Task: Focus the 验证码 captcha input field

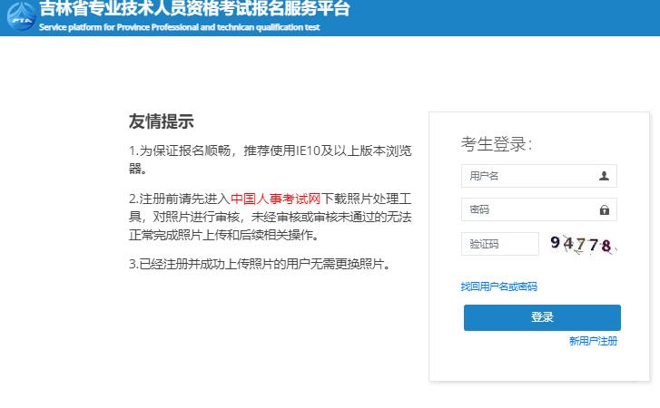Action: (x=500, y=244)
